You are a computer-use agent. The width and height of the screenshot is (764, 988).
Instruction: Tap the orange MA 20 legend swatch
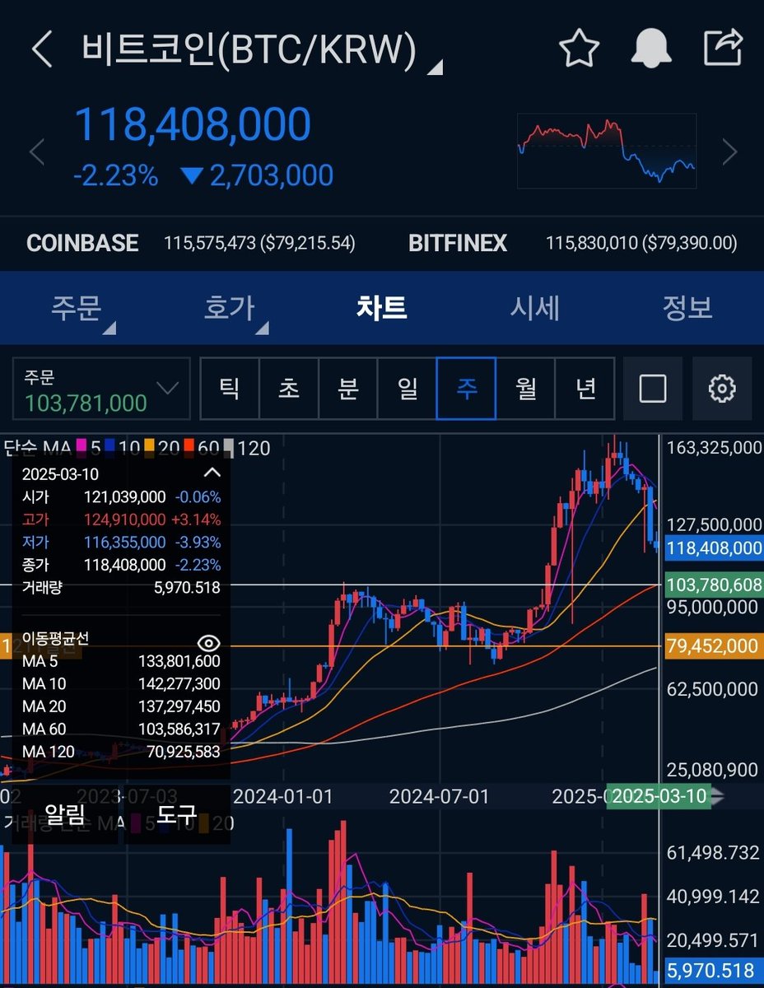pyautogui.click(x=150, y=448)
